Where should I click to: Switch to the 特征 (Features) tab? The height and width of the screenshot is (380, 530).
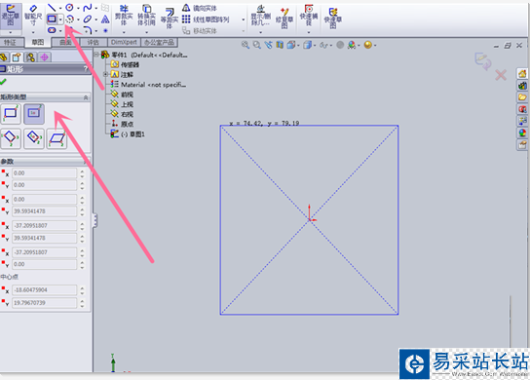[x=11, y=42]
